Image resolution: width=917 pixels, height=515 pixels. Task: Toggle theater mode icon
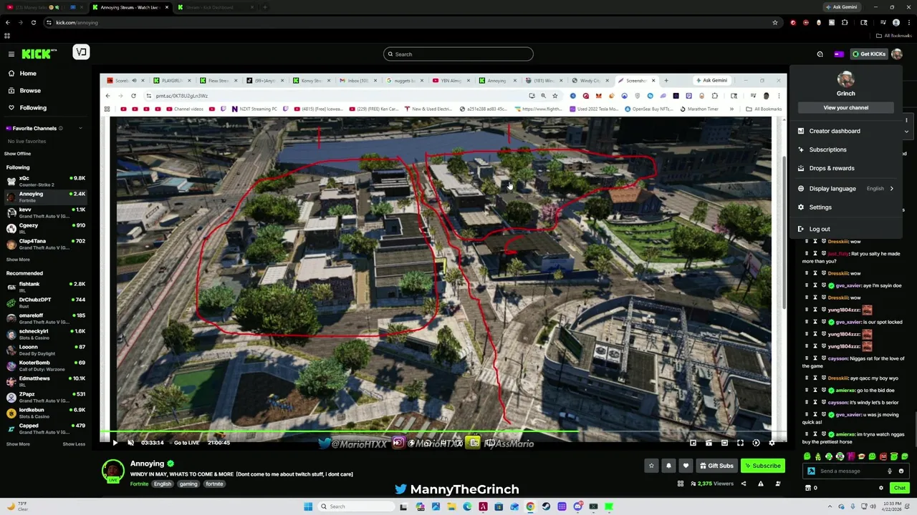click(x=724, y=443)
